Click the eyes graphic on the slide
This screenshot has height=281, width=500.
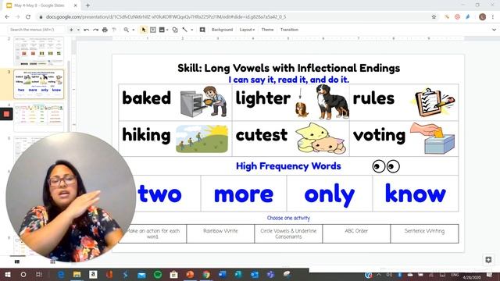(x=386, y=166)
